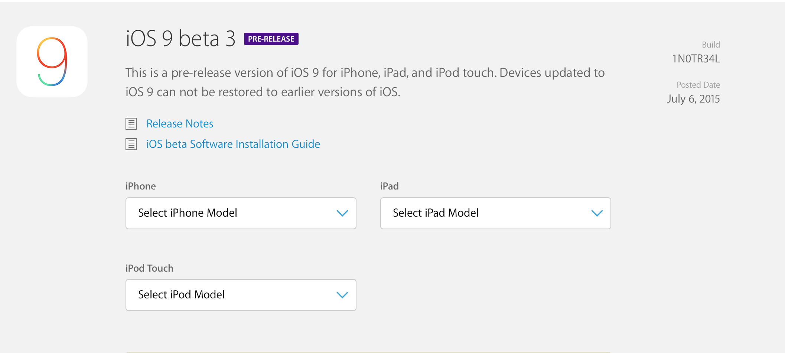The width and height of the screenshot is (785, 353).
Task: Click the Posted Date label
Action: tap(698, 85)
